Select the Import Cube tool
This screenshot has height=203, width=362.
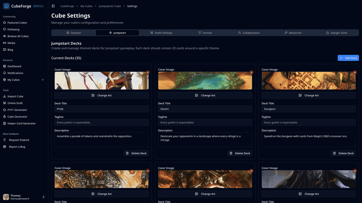(15, 96)
